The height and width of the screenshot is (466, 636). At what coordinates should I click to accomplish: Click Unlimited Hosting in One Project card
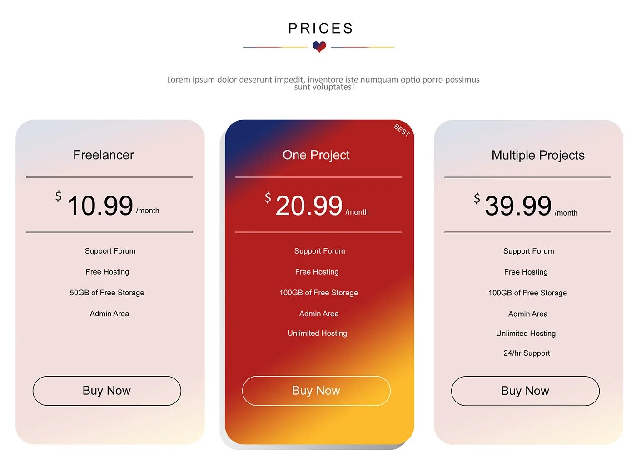pos(317,333)
